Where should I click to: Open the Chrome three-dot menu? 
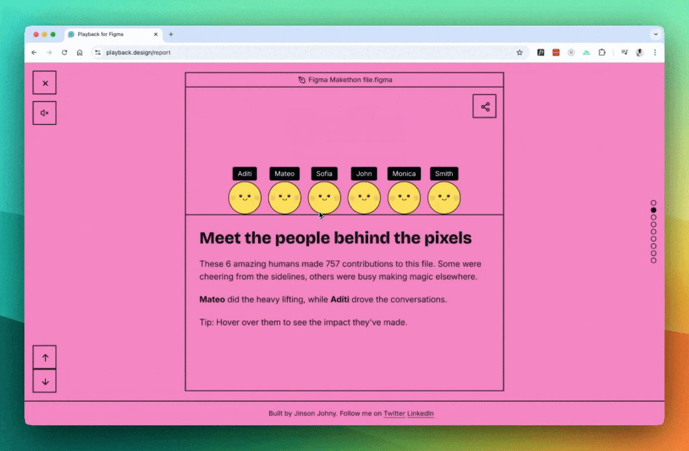tap(655, 53)
